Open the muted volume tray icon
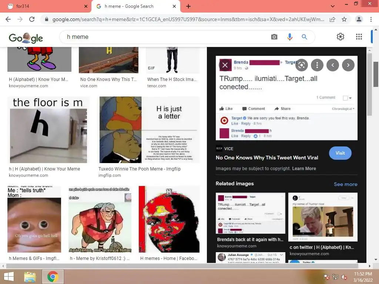Screen dimensions: 379x284 click(x=344, y=277)
